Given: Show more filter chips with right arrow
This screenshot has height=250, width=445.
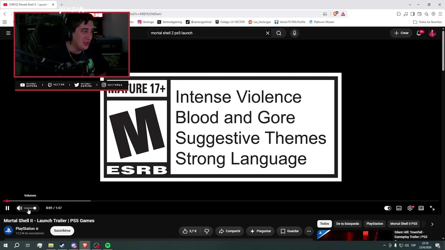Looking at the screenshot, I should point(432,224).
